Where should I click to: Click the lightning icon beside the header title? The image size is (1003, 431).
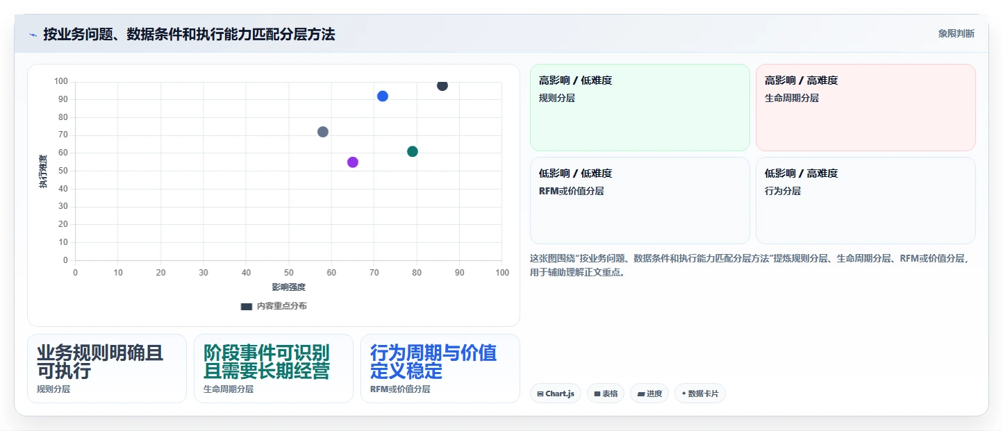33,35
